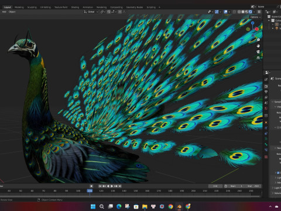Open the properties editor type menu
Image resolution: width=281 pixels, height=211 pixels.
(267, 73)
